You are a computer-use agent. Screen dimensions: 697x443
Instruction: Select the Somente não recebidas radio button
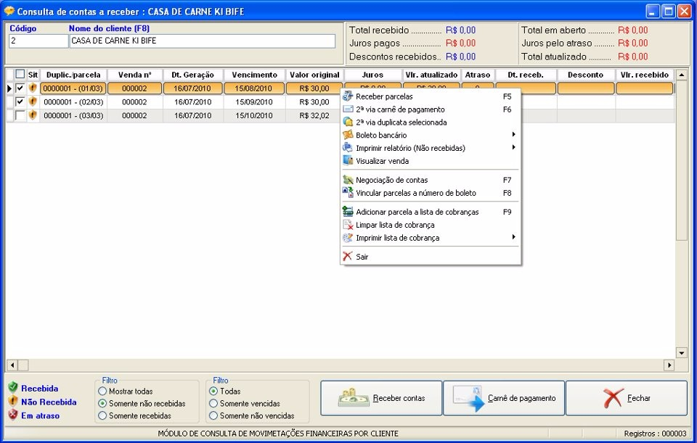pyautogui.click(x=102, y=404)
